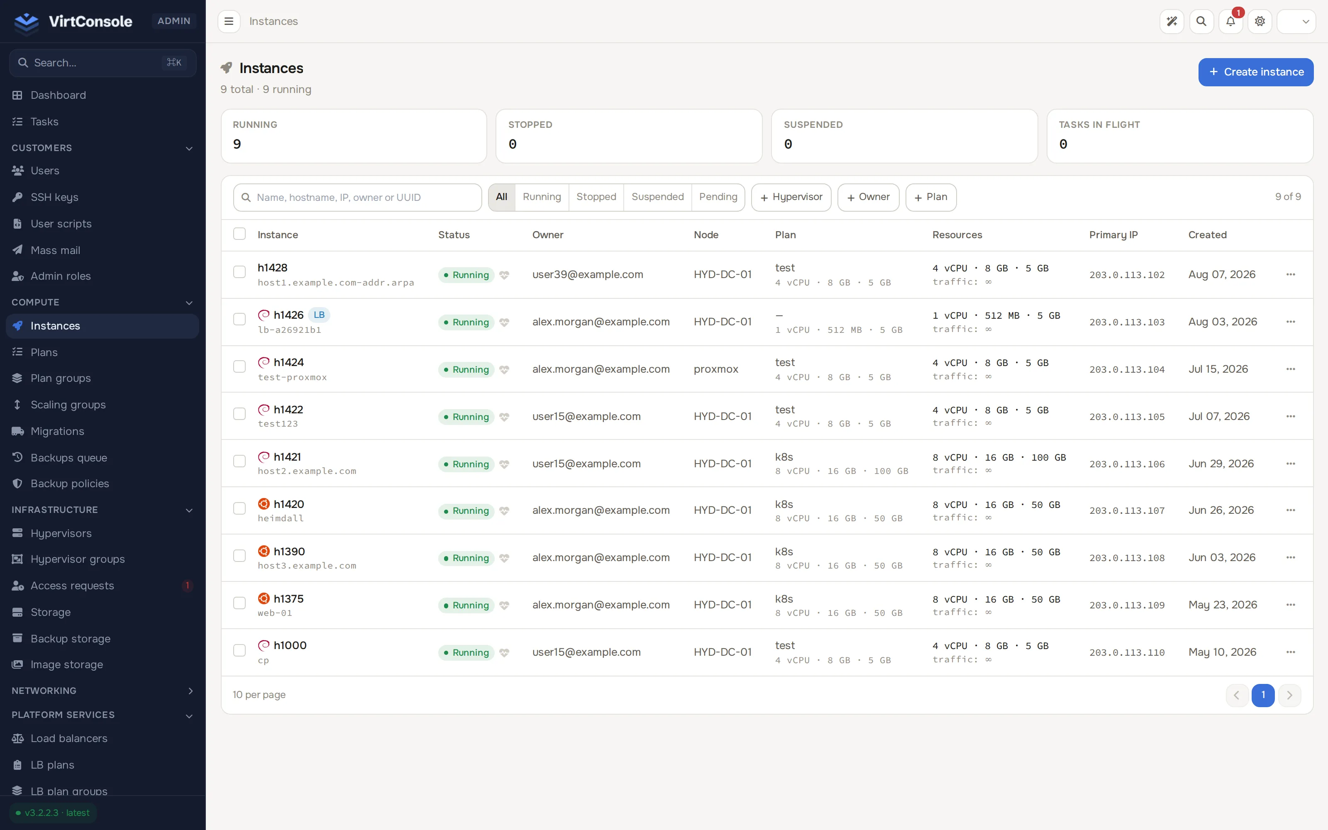Tick the checkbox for instance h1426
This screenshot has width=1328, height=830.
239,319
